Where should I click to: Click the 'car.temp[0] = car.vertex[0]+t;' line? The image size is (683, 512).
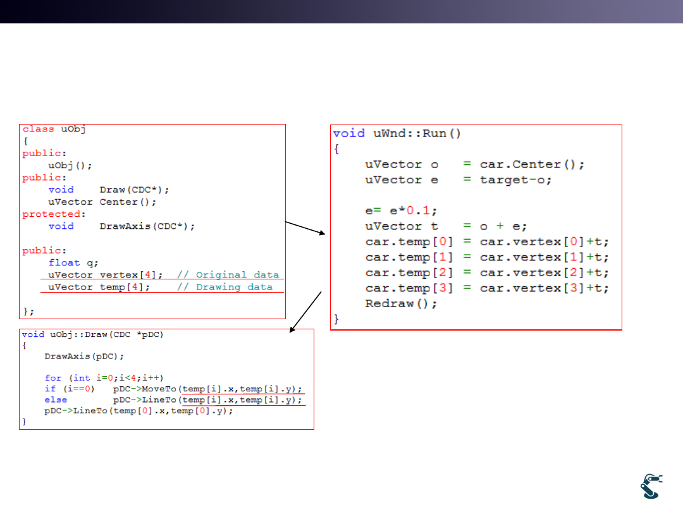pos(487,241)
